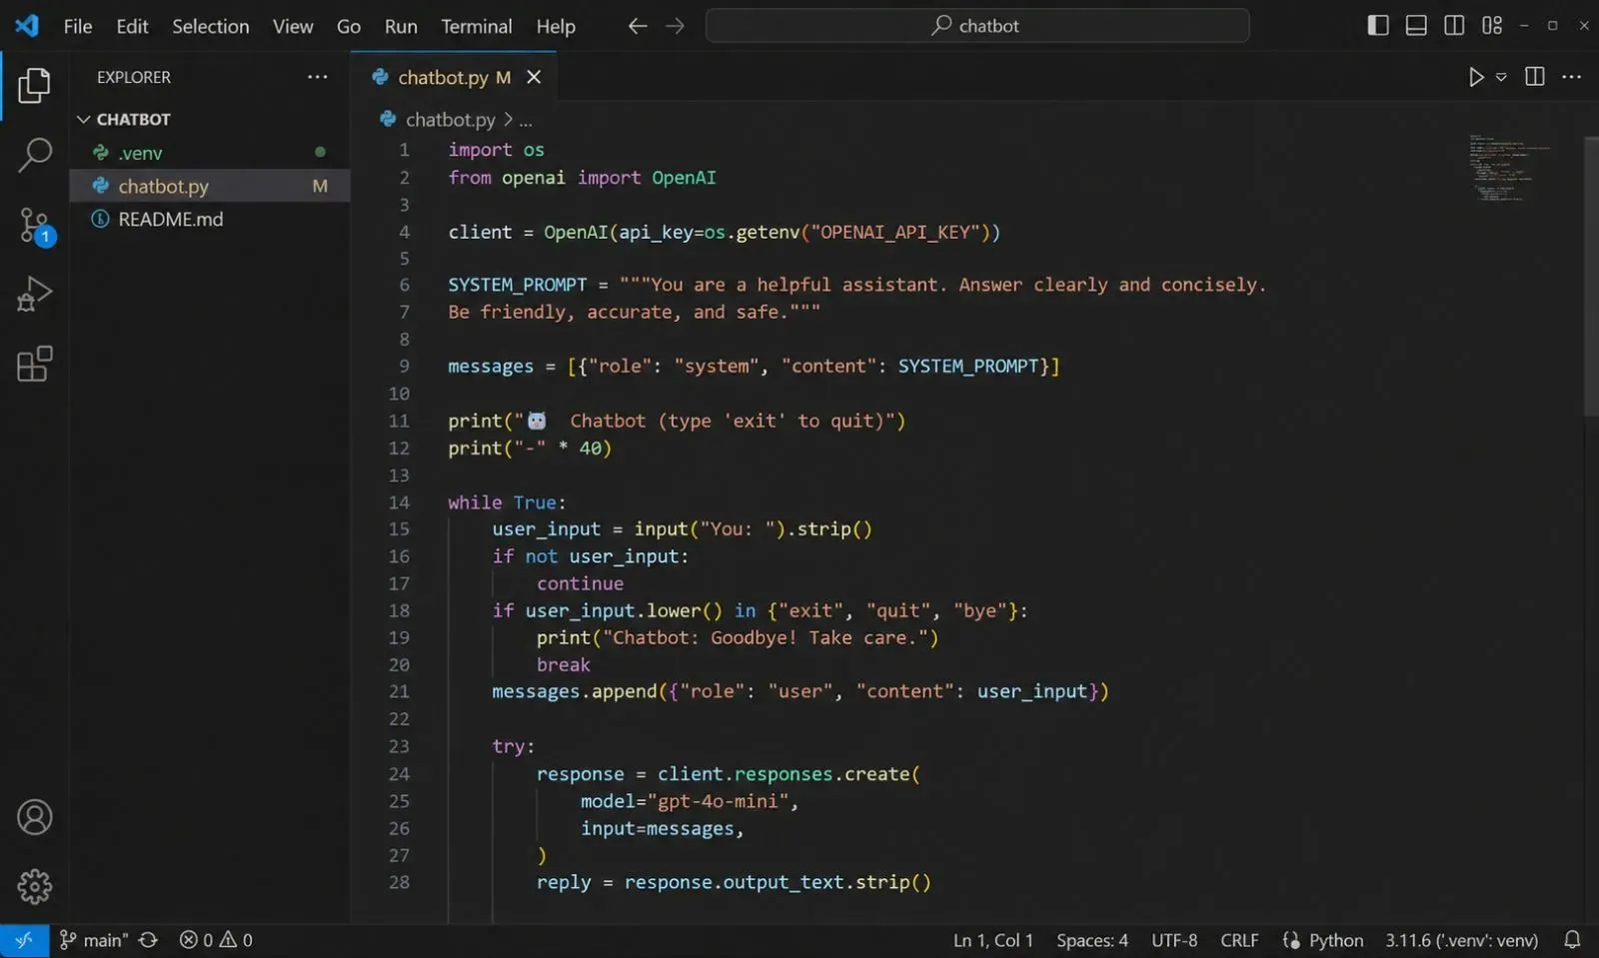The image size is (1599, 958).
Task: Go back with the left arrow
Action: pos(637,26)
